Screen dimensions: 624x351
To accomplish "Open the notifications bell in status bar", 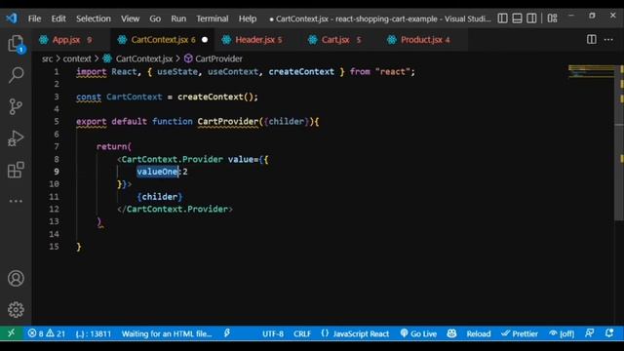I will click(x=609, y=333).
